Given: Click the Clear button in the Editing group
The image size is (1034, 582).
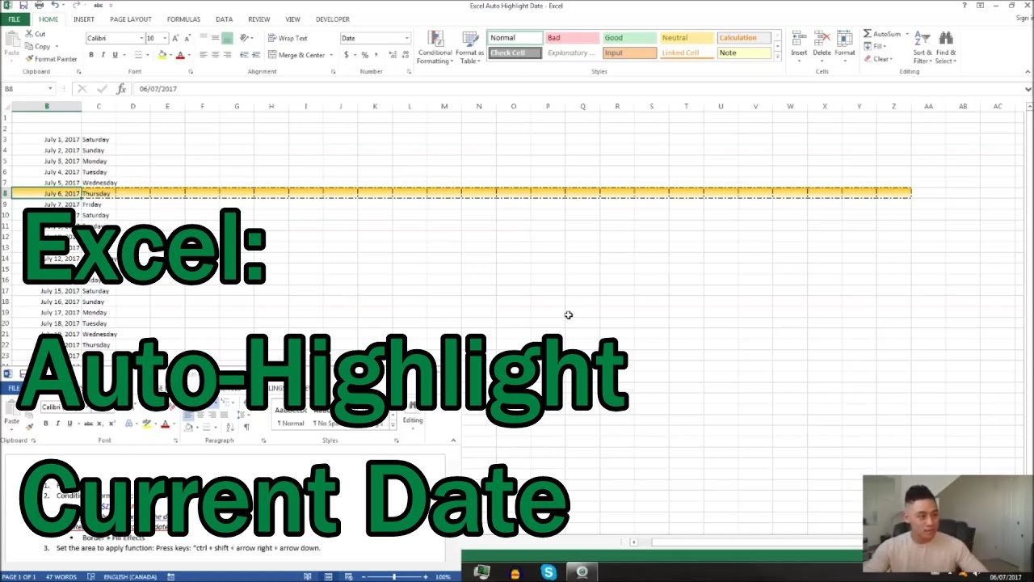Looking at the screenshot, I should point(878,59).
